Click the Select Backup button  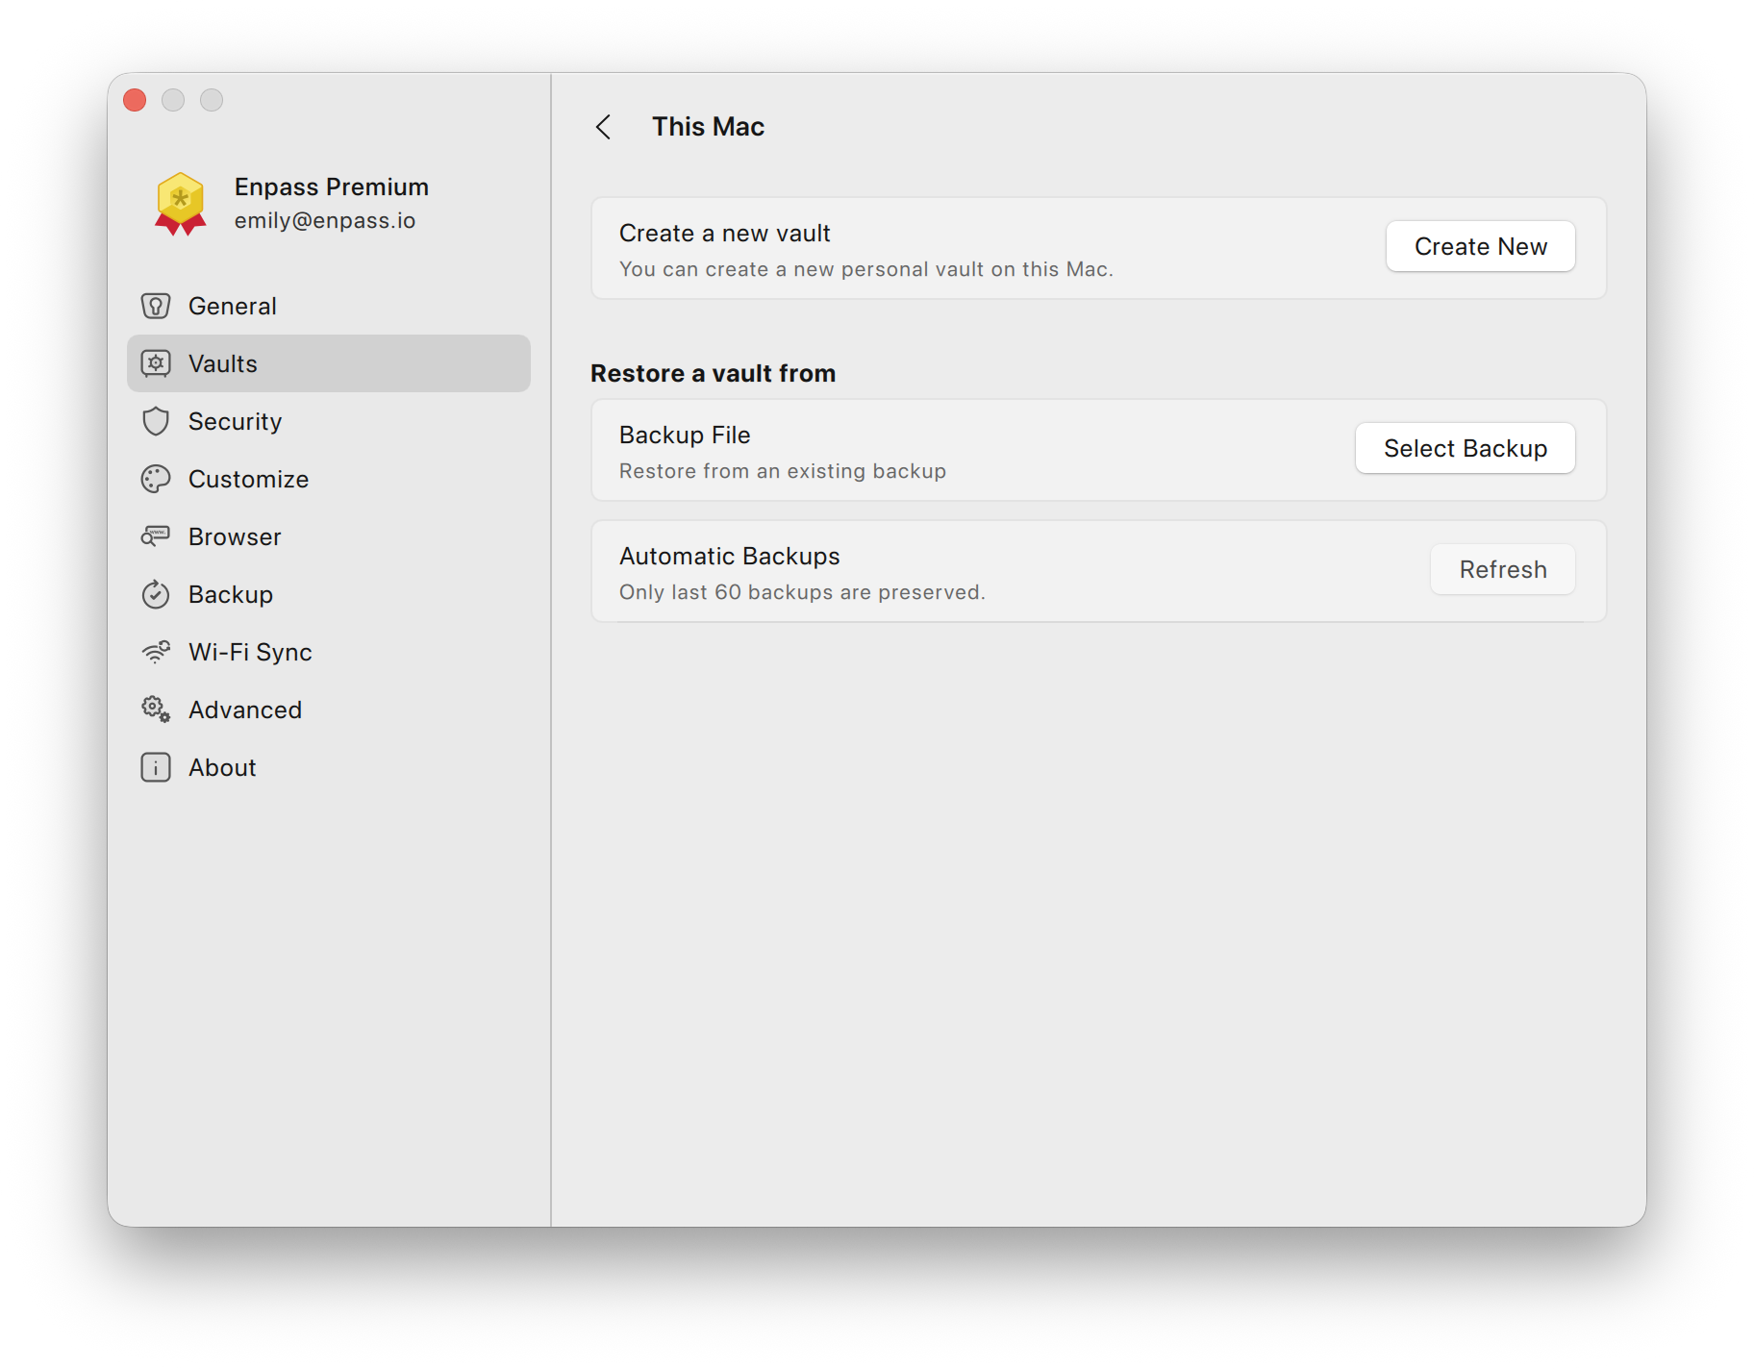coord(1465,449)
